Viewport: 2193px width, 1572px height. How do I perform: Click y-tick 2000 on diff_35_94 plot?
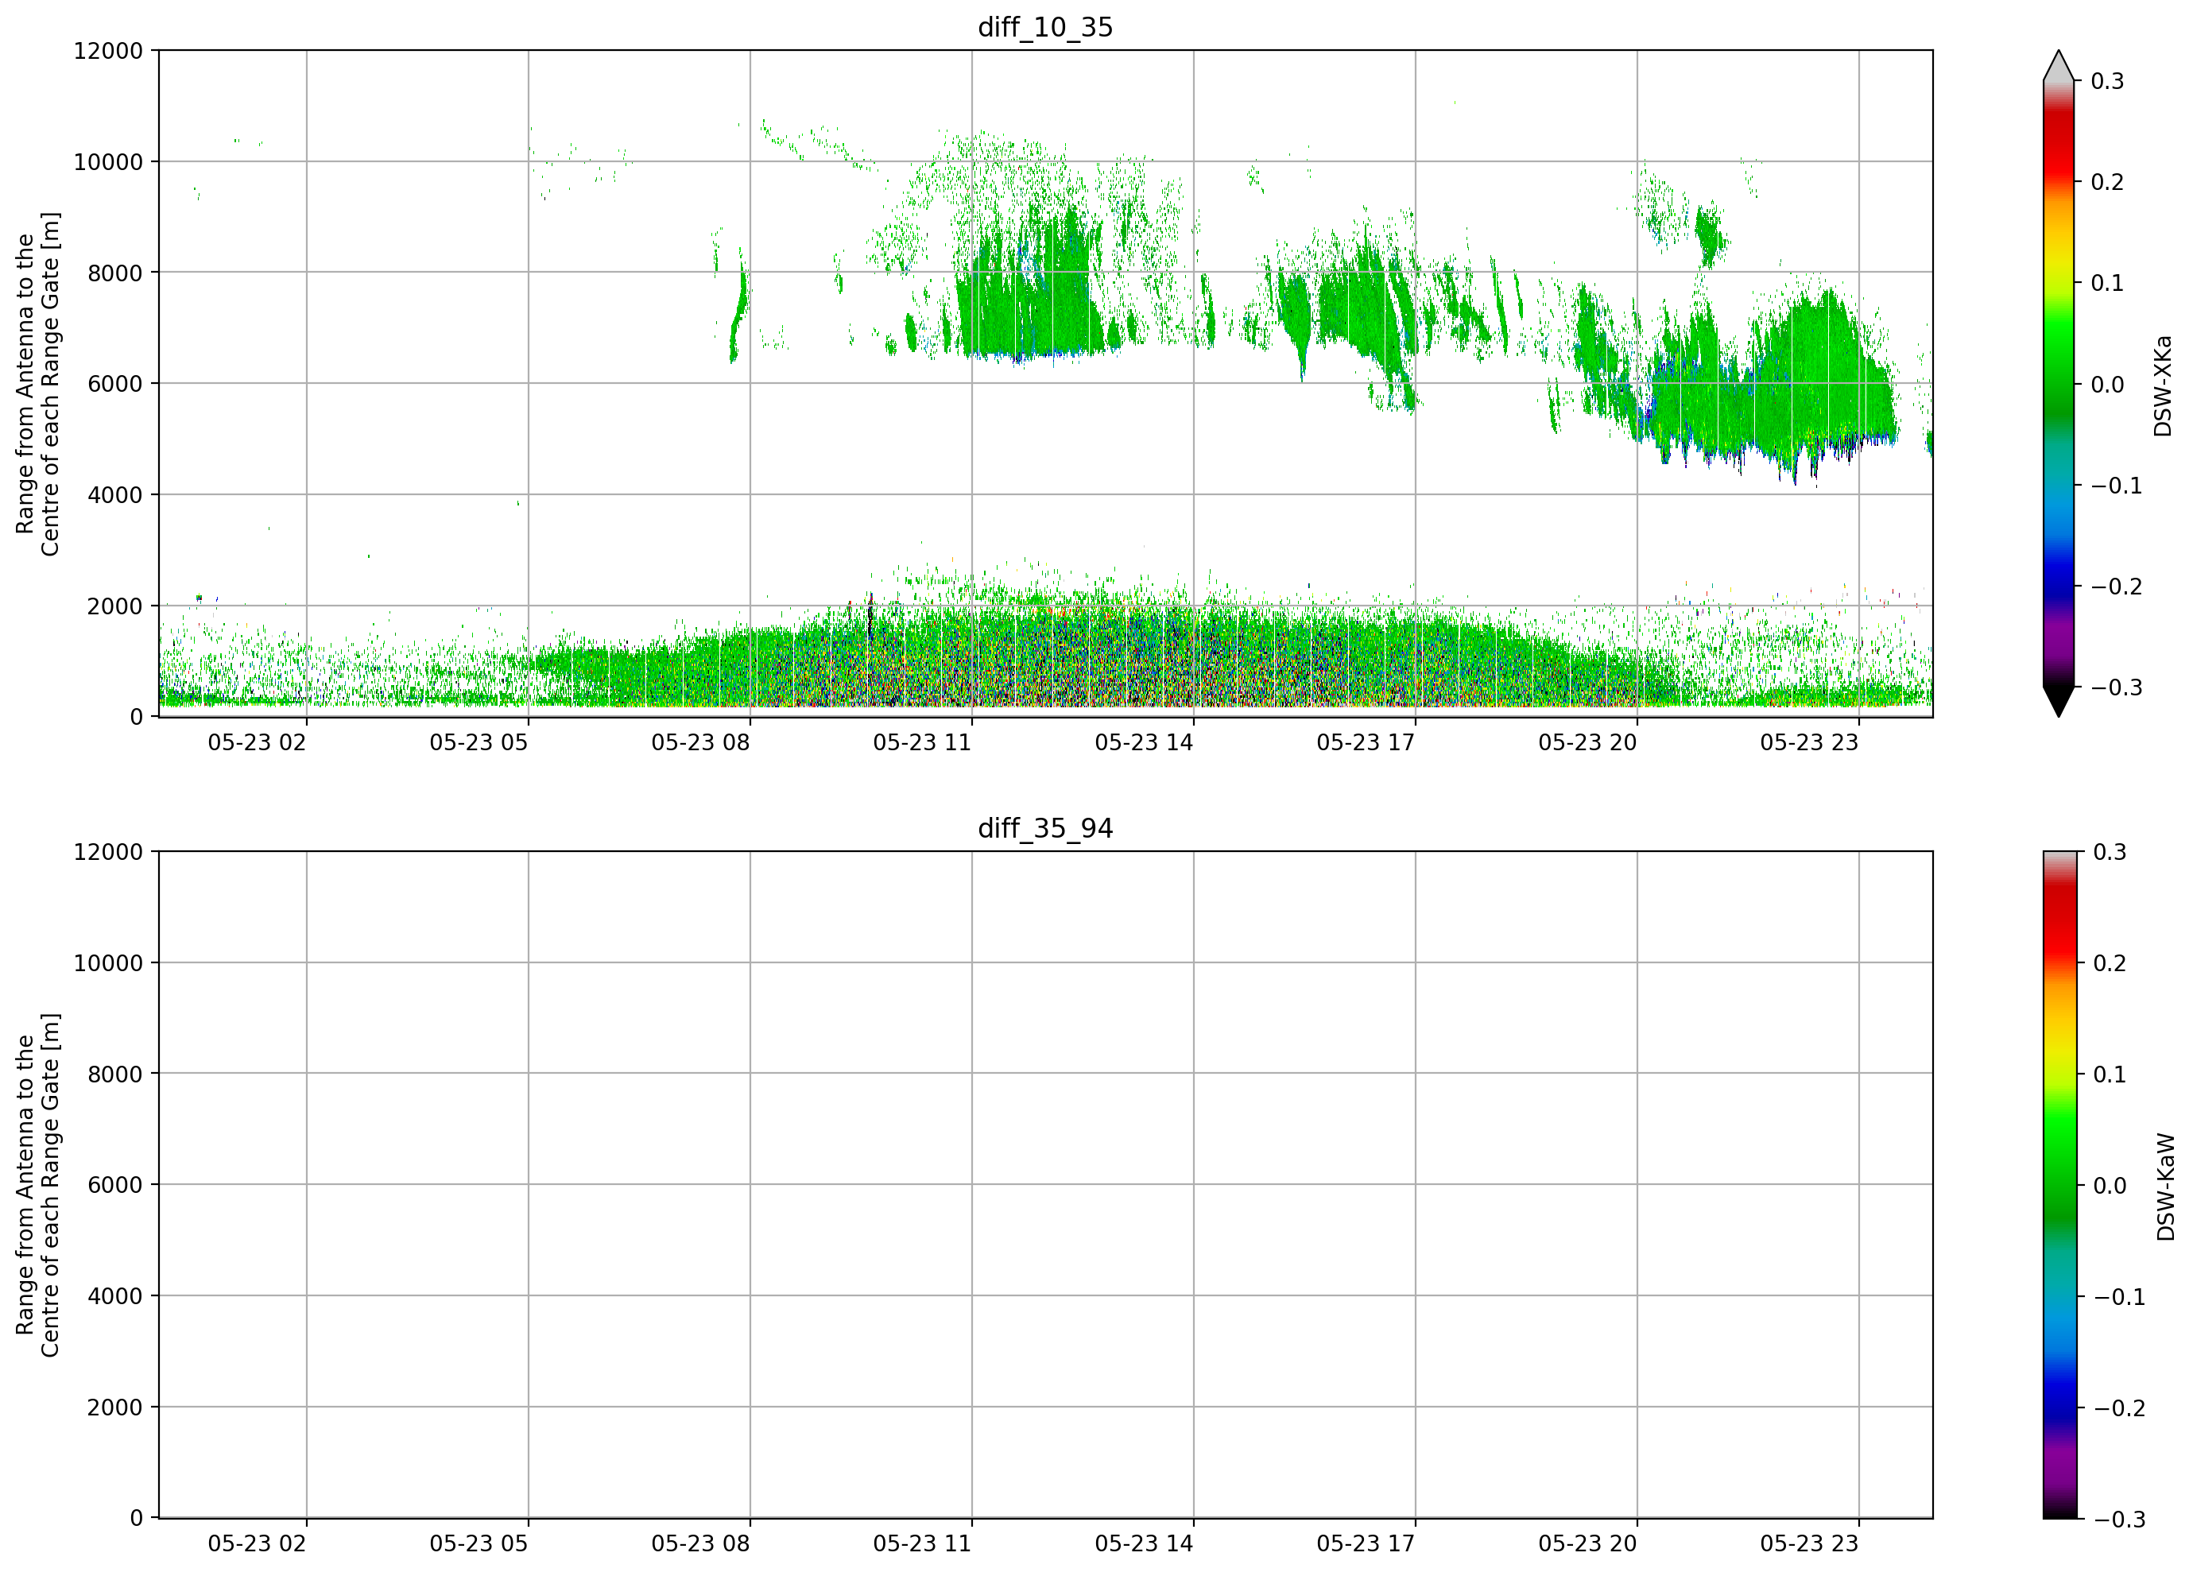pyautogui.click(x=115, y=1407)
